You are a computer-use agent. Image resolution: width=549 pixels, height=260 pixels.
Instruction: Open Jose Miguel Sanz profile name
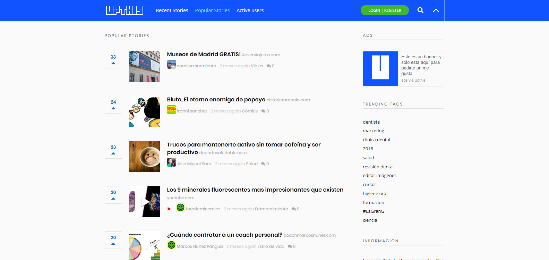[x=194, y=164]
